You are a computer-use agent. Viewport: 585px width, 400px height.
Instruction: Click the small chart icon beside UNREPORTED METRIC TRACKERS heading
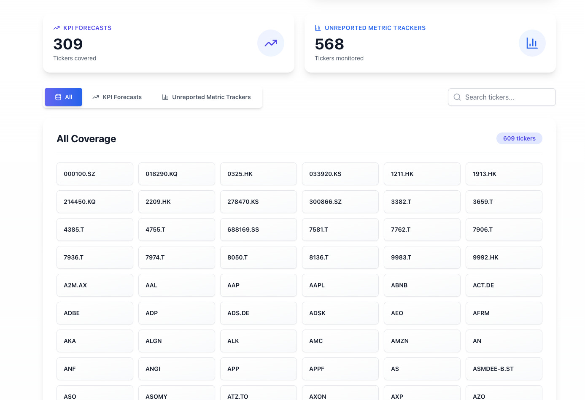coord(318,28)
